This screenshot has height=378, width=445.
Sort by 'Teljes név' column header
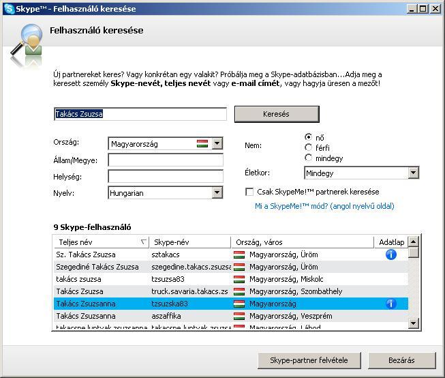(101, 242)
